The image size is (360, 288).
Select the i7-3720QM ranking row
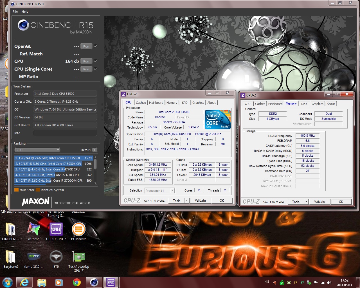(53, 181)
